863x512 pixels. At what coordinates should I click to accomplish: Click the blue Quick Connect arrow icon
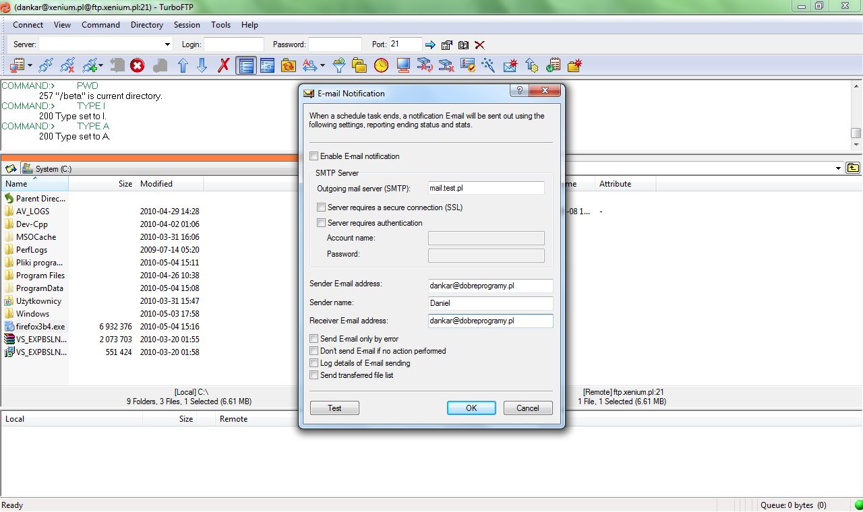pyautogui.click(x=430, y=45)
